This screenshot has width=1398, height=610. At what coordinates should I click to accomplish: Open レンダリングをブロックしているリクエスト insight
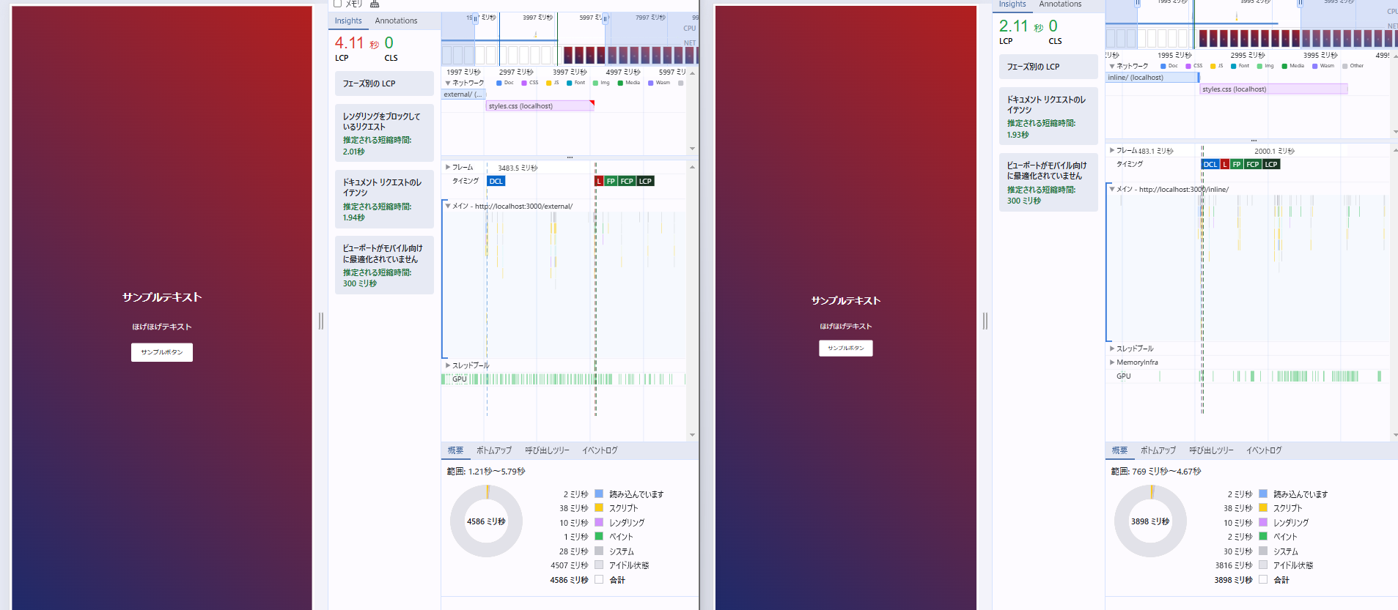pos(384,133)
